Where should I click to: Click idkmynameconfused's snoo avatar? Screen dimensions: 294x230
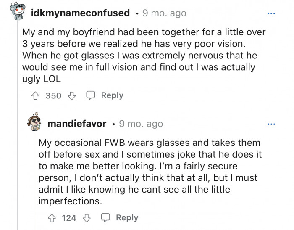tap(17, 12)
